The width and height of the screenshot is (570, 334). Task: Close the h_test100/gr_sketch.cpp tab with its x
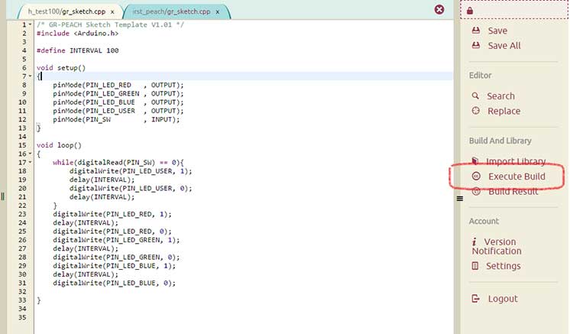click(112, 12)
